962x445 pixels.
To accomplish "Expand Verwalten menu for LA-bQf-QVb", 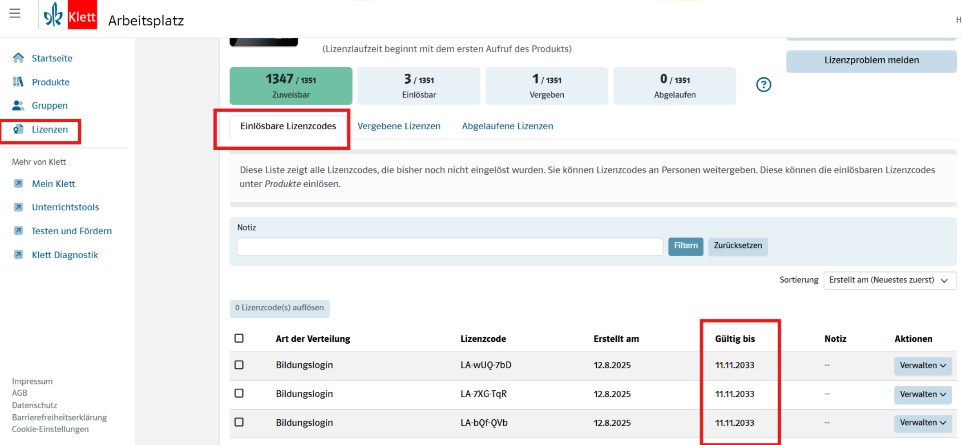I will click(922, 423).
